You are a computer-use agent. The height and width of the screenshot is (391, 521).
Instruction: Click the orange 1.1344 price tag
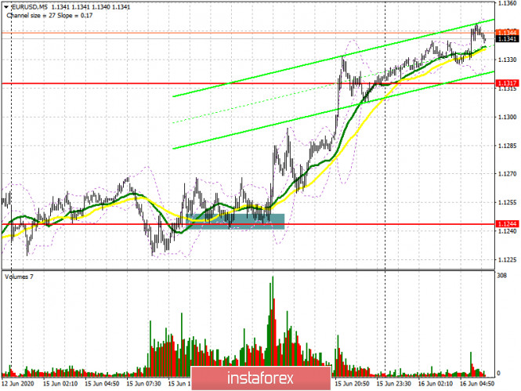click(x=506, y=32)
